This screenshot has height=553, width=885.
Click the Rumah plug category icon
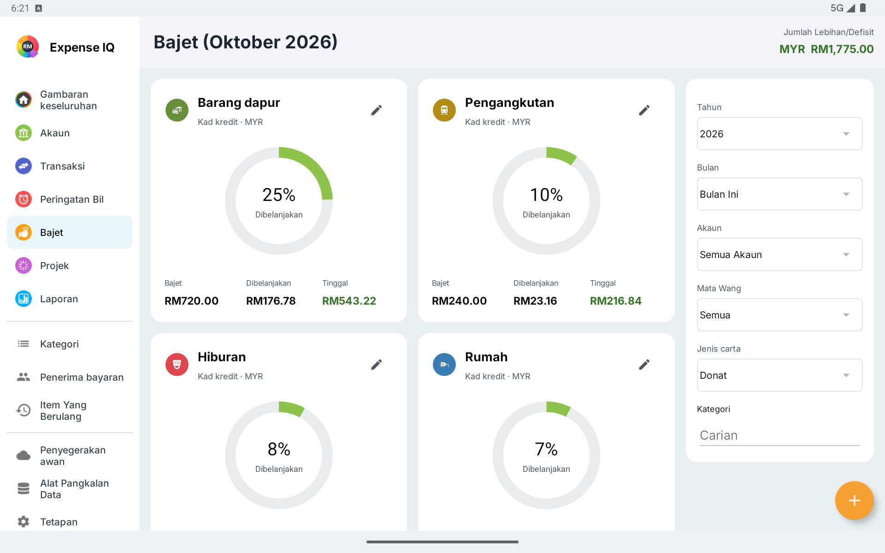pyautogui.click(x=444, y=365)
